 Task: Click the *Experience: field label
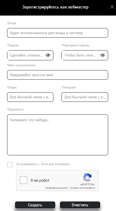point(16,109)
